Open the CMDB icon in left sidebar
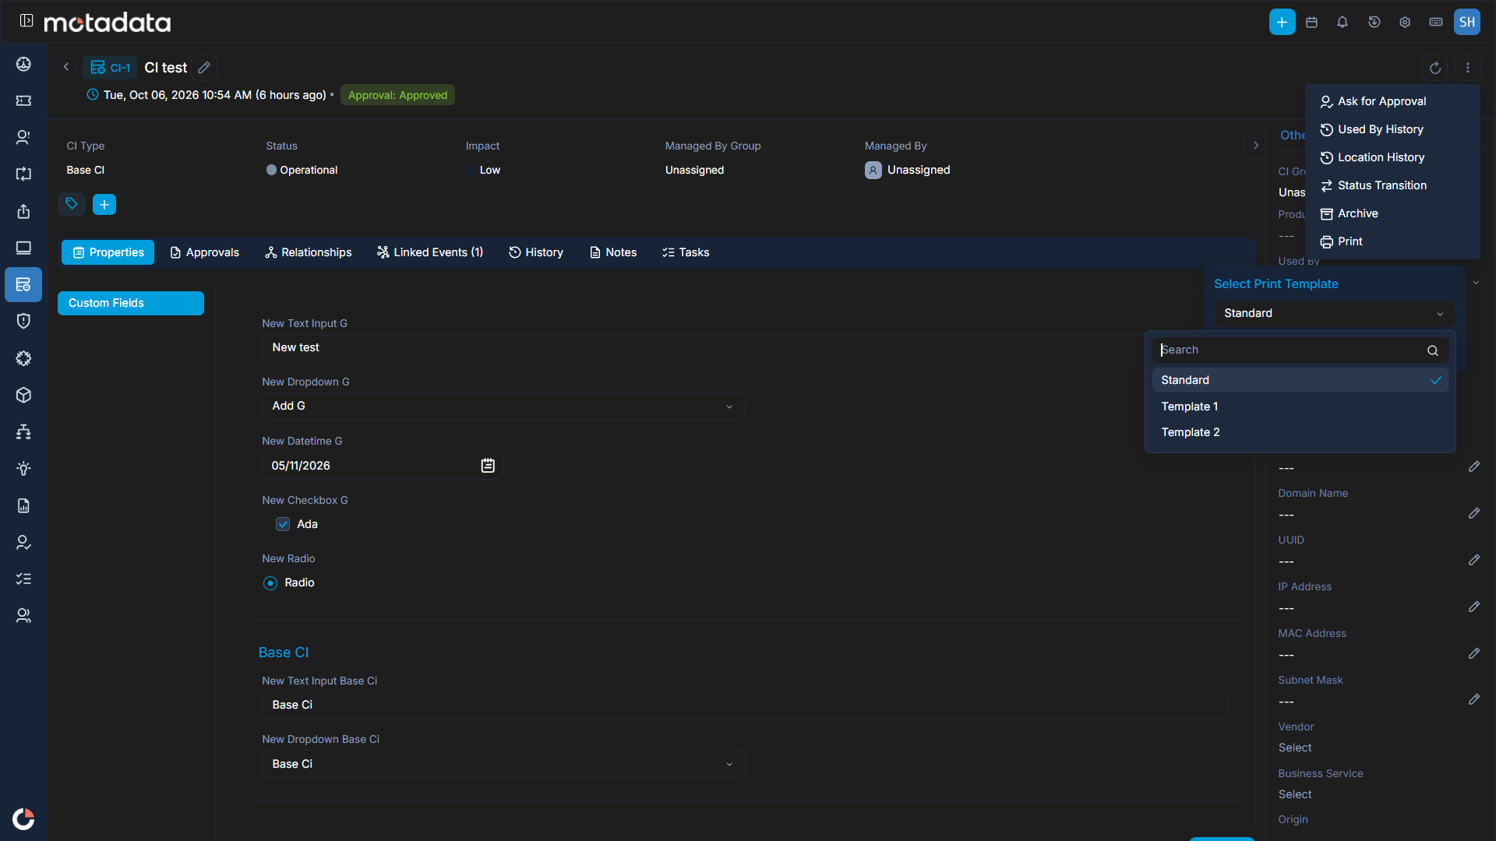The image size is (1496, 841). [x=23, y=284]
